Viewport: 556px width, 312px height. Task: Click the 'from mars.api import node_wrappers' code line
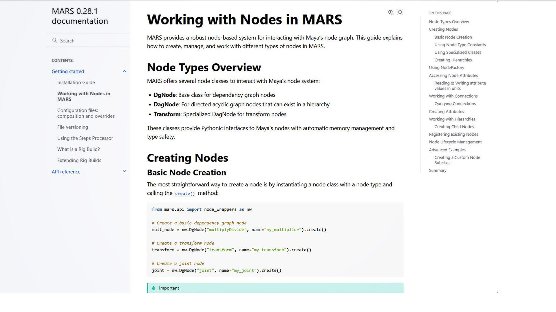point(202,209)
